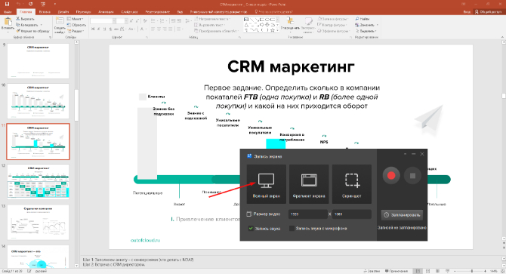
Task: Open Заменить (Replace) dropdown arrow
Action: click(377, 25)
